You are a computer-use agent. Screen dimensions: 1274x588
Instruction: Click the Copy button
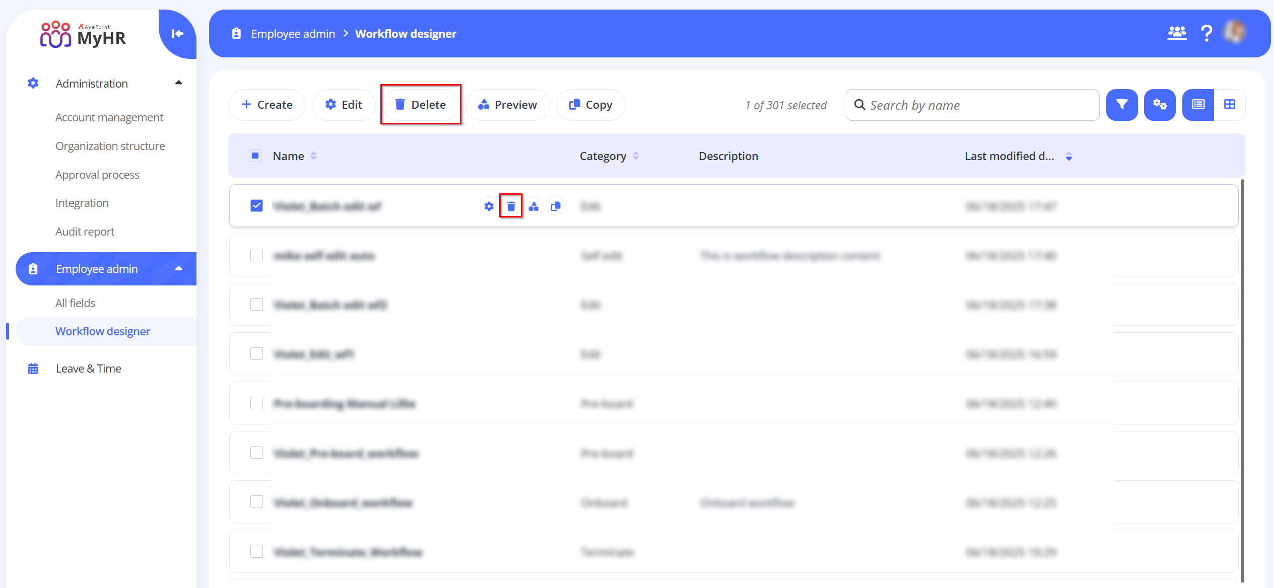click(591, 105)
